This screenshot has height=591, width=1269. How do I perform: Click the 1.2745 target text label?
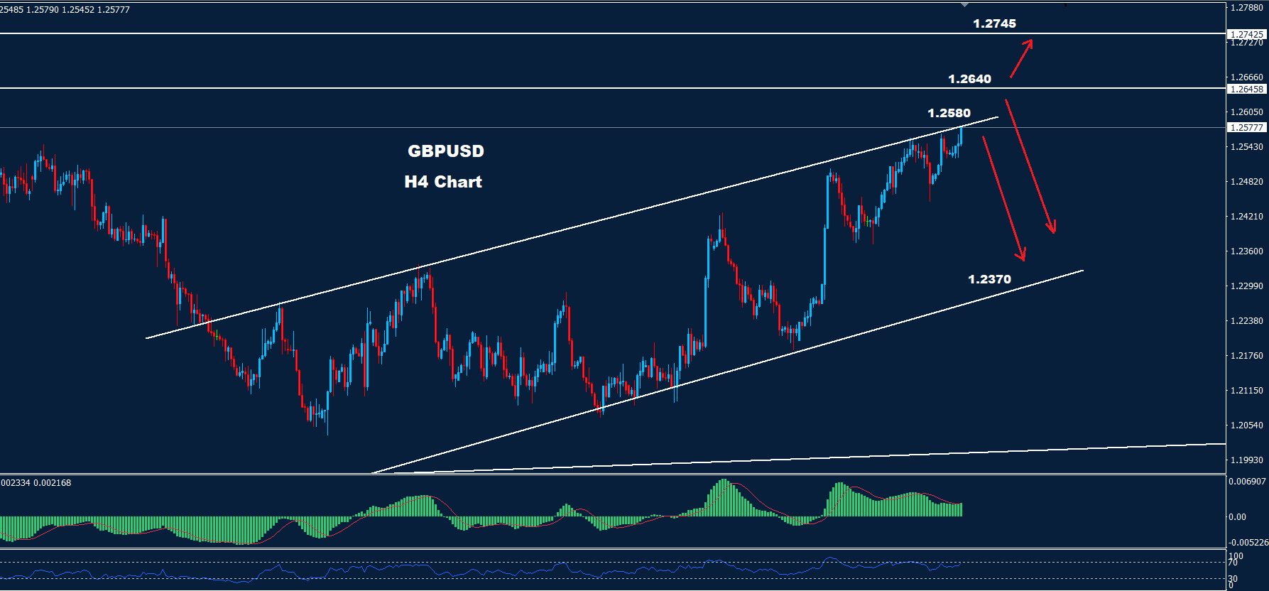tap(994, 23)
